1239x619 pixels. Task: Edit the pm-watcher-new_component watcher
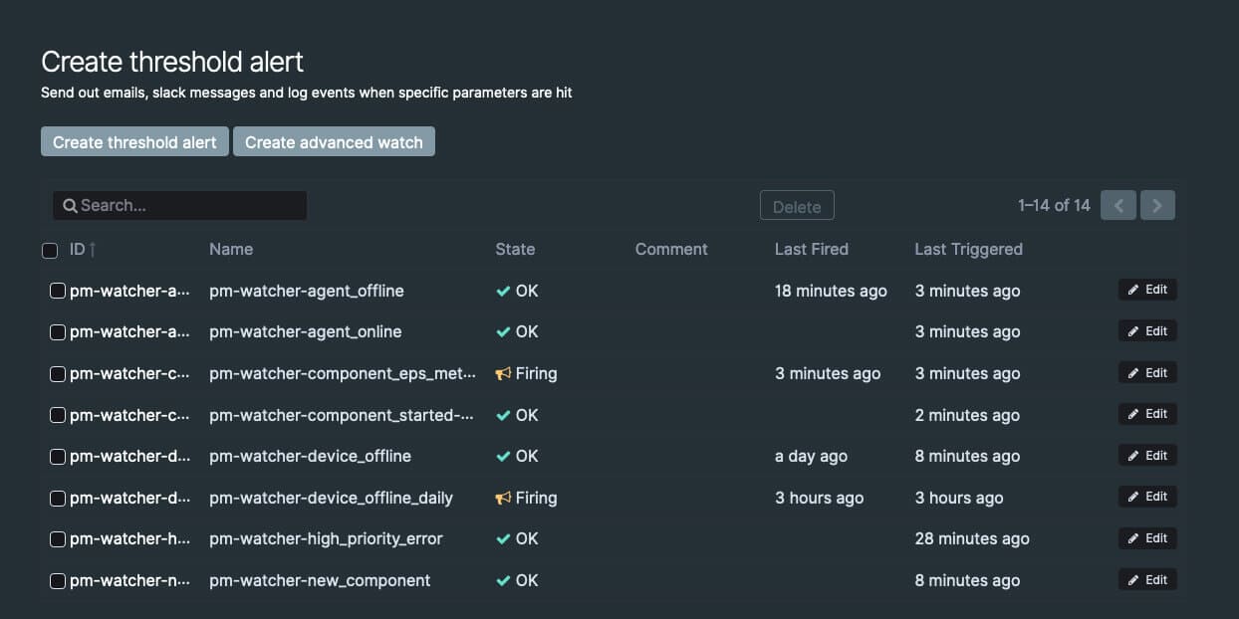pyautogui.click(x=1147, y=580)
